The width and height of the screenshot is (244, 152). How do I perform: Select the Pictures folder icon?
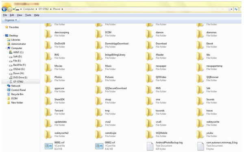point(98,79)
